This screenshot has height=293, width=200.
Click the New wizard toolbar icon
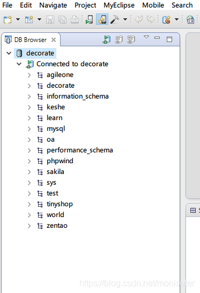click(8, 19)
